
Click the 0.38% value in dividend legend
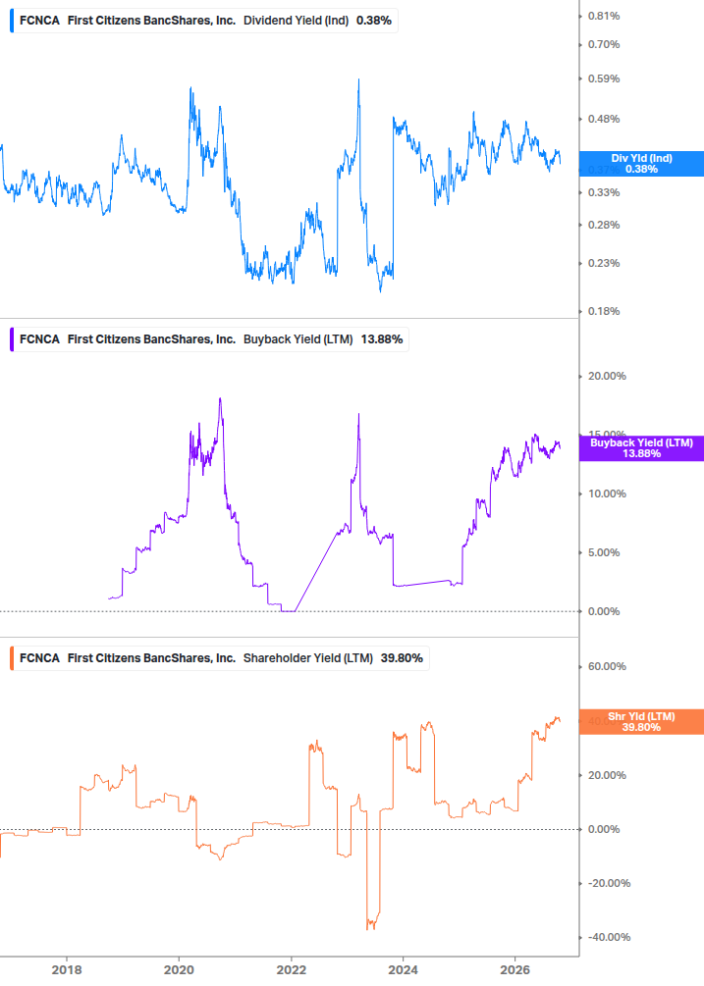click(x=374, y=21)
